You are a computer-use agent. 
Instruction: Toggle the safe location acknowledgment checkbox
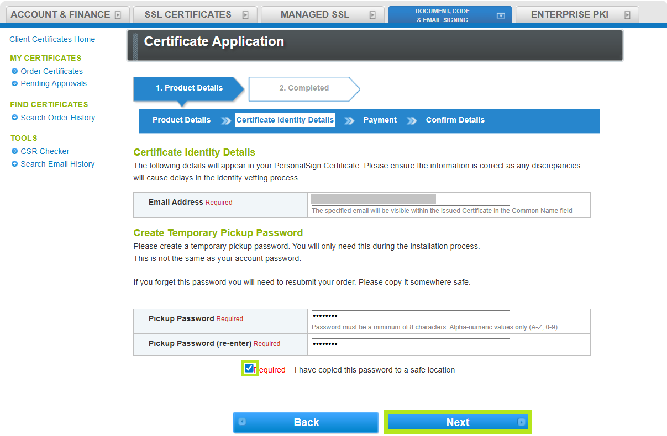coord(250,369)
